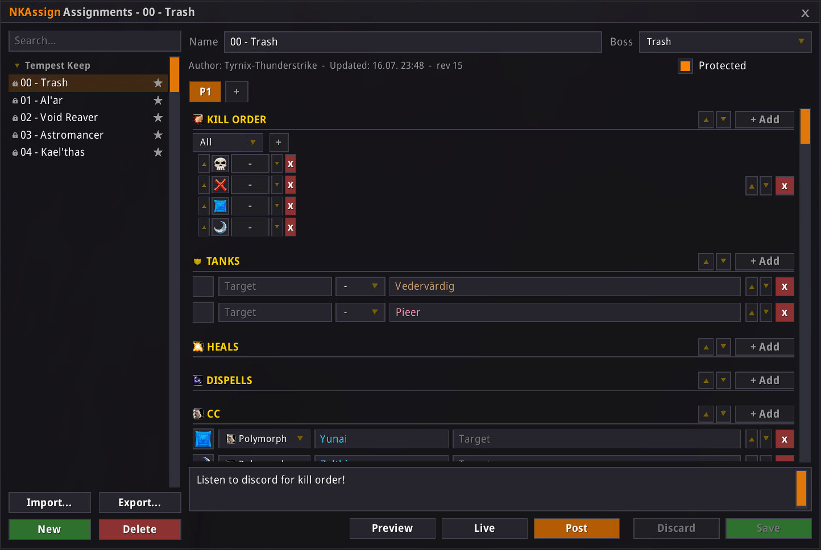Viewport: 821px width, 550px height.
Task: Click the Export button
Action: point(140,503)
